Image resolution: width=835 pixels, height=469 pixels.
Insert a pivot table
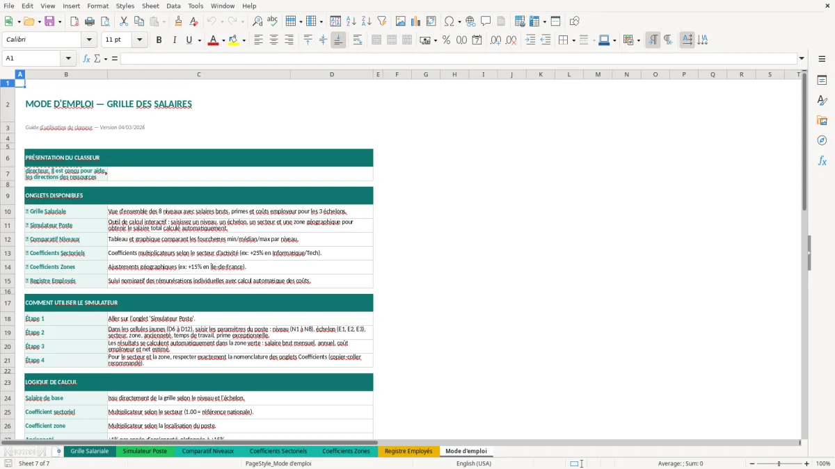431,22
